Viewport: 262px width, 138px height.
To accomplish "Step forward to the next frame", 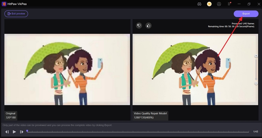I will 22,132.
